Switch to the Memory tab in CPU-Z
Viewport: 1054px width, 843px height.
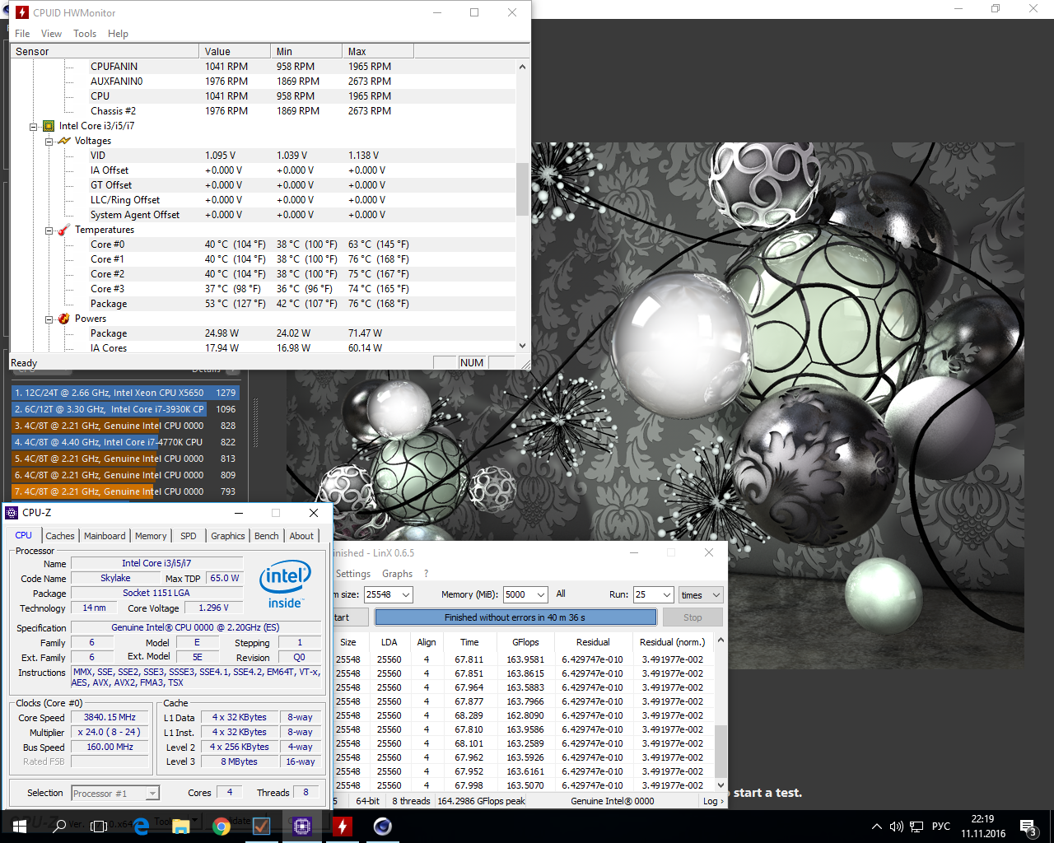(151, 536)
